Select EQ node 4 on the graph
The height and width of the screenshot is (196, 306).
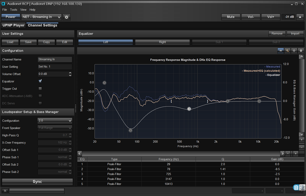(228, 101)
